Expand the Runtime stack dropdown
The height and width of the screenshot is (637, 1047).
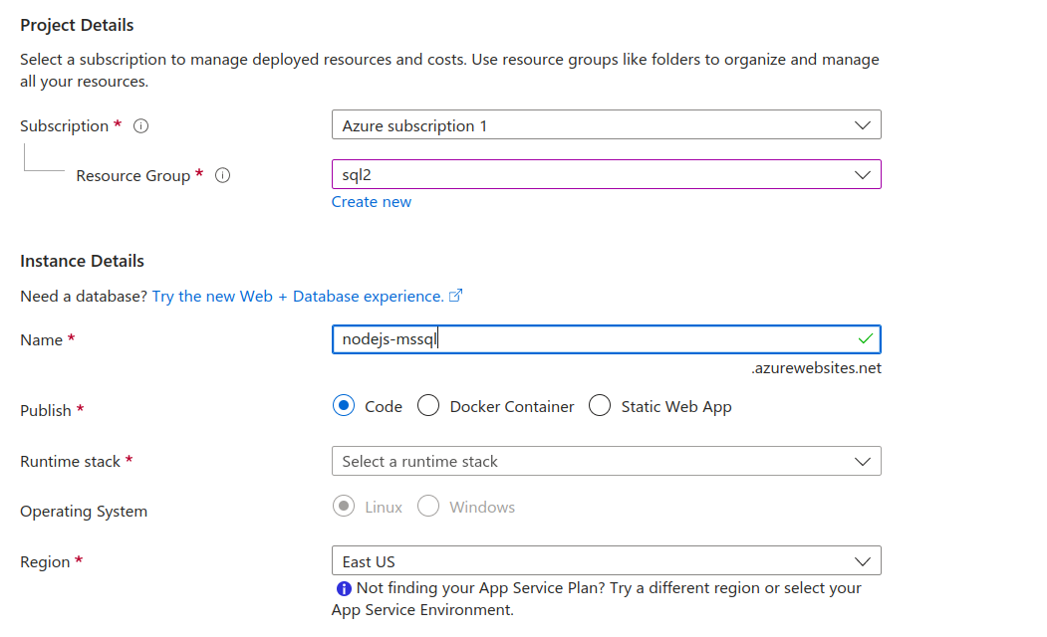[x=606, y=462]
